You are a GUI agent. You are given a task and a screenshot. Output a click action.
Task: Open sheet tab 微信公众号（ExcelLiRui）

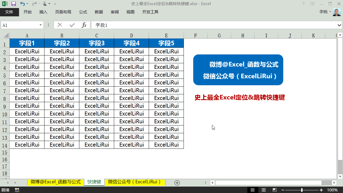tap(135, 182)
